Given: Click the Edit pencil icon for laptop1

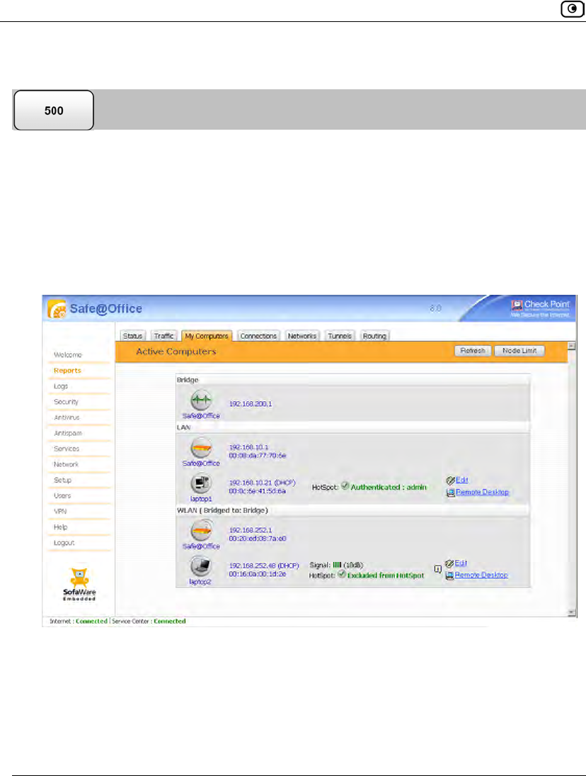Looking at the screenshot, I should coord(450,480).
